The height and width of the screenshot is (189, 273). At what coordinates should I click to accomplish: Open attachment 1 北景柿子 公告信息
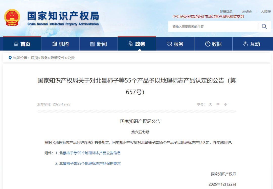(88, 153)
